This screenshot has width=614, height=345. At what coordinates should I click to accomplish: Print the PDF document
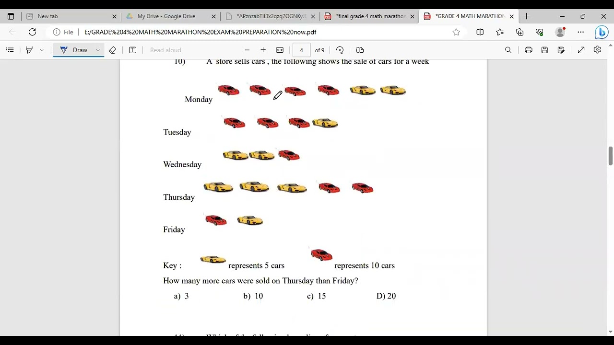(x=529, y=50)
